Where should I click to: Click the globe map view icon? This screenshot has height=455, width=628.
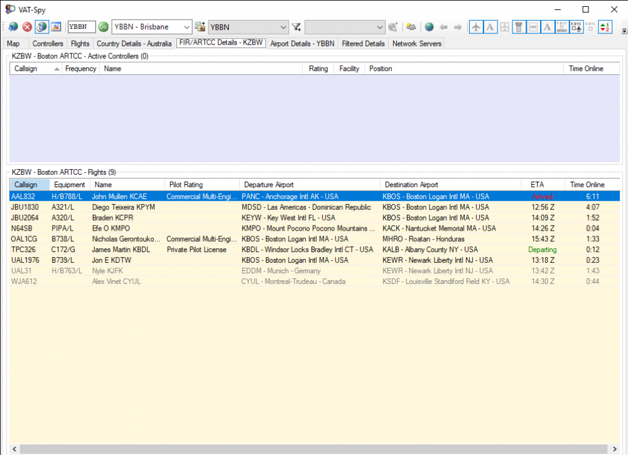429,27
